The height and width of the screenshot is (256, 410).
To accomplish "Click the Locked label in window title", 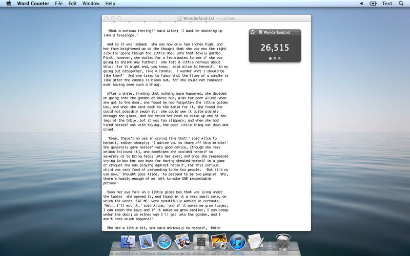I will (228, 18).
